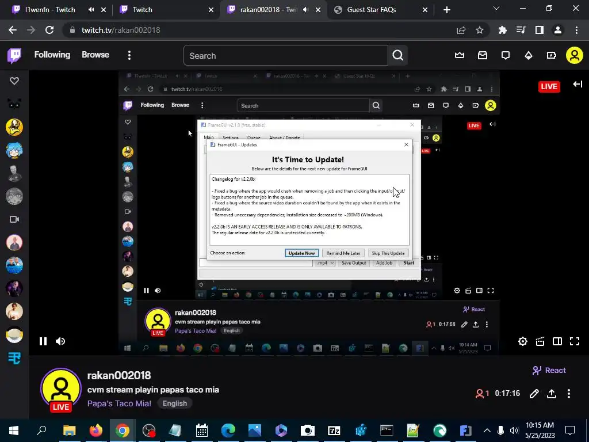Bookmark this page with the star icon

480,30
